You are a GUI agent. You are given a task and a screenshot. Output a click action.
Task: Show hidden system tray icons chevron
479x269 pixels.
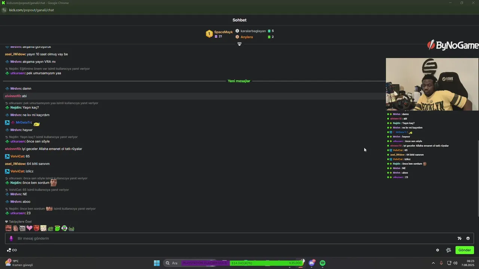tap(433, 263)
